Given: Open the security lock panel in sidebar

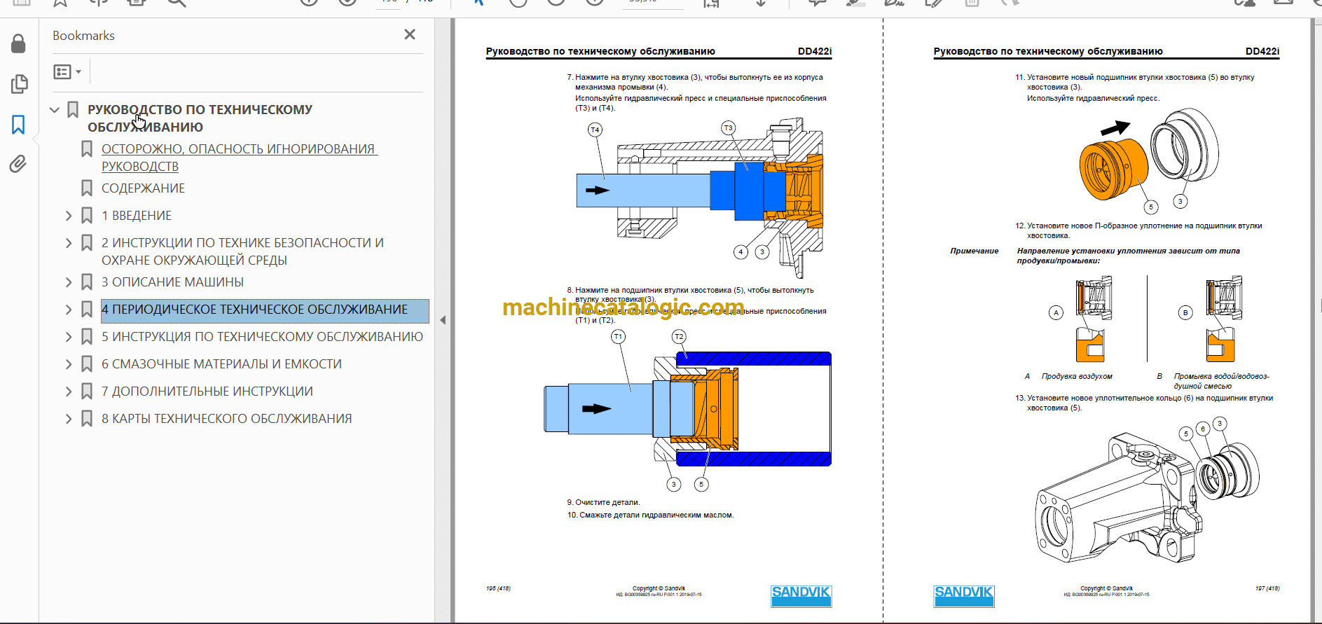Looking at the screenshot, I should pos(19,44).
